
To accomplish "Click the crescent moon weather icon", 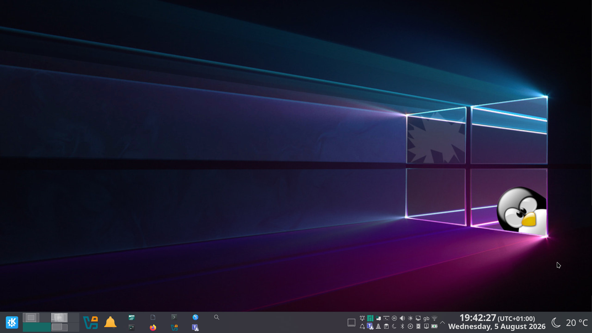I will coord(556,323).
